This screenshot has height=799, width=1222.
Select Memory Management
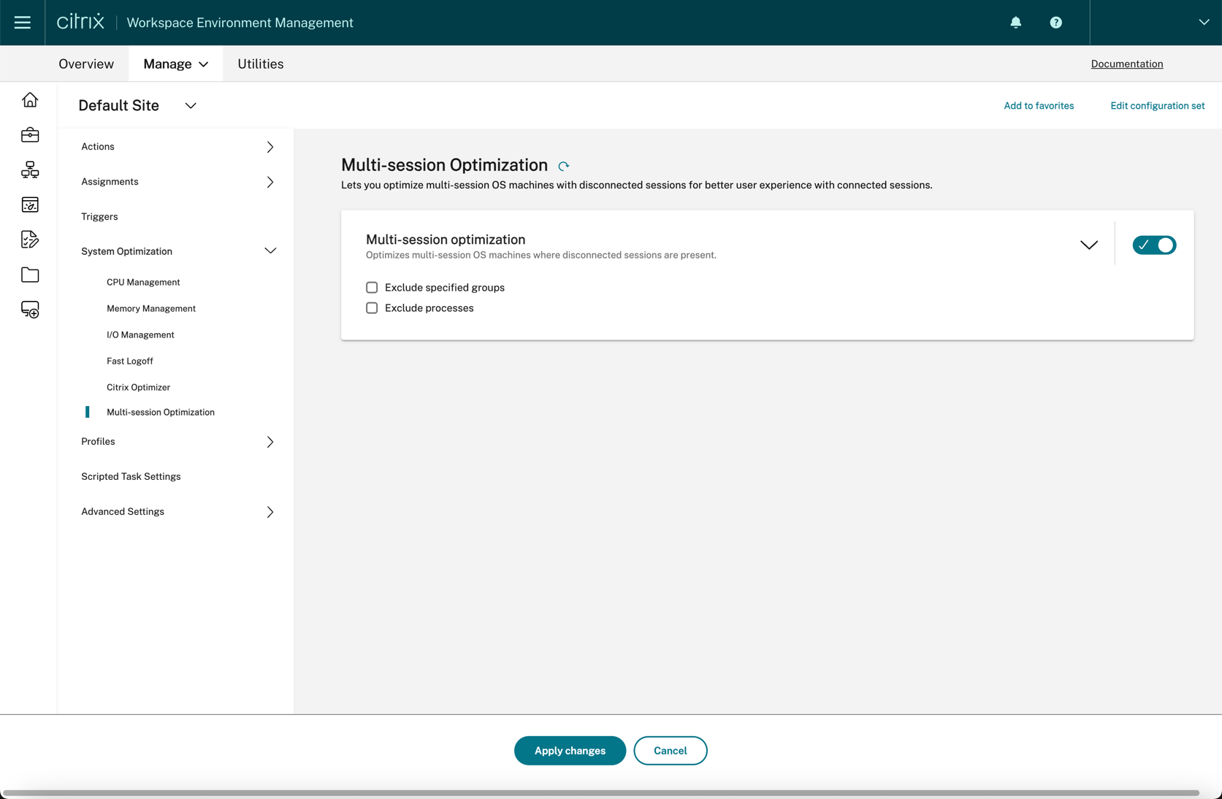[x=151, y=308]
